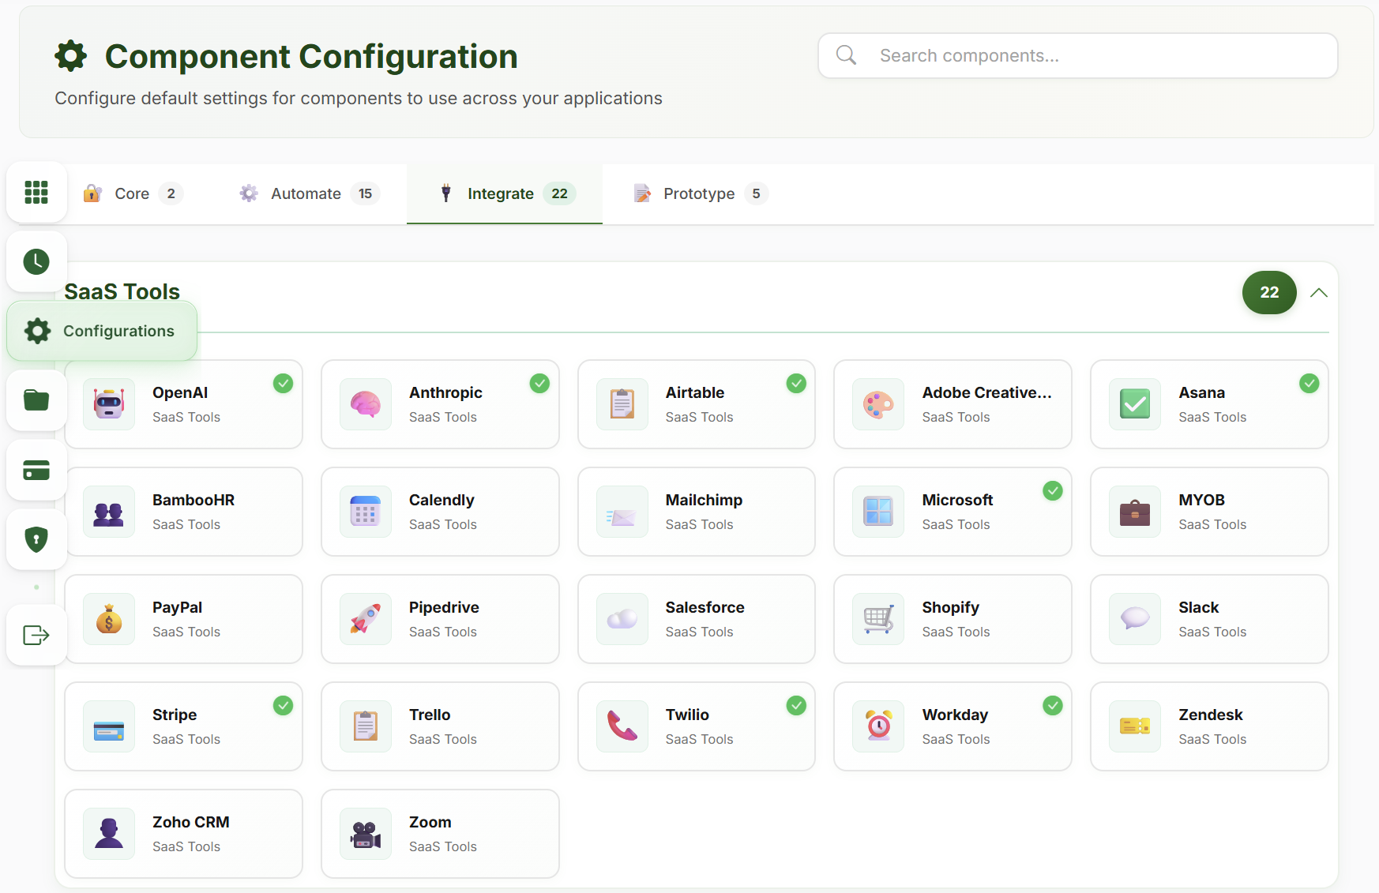Open the Mailchimp card title
1379x893 pixels.
point(704,500)
